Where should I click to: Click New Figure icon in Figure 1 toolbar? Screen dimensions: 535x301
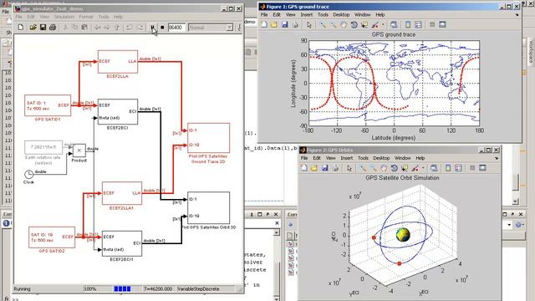point(264,24)
